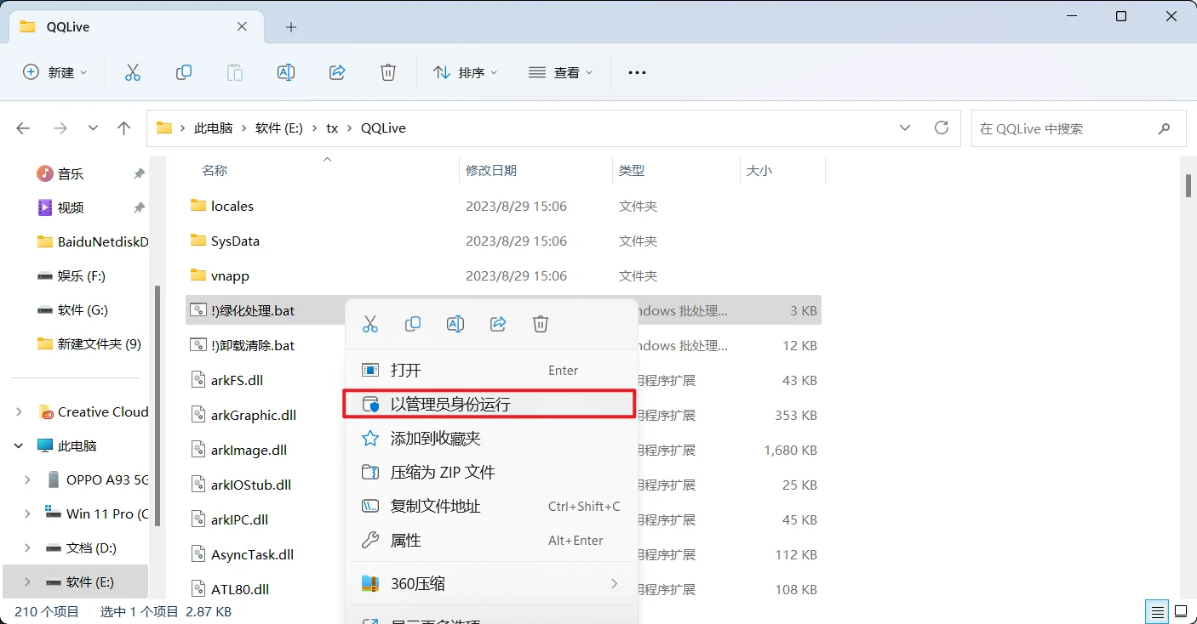Click 此电脑 in address breadcrumb

(x=213, y=128)
